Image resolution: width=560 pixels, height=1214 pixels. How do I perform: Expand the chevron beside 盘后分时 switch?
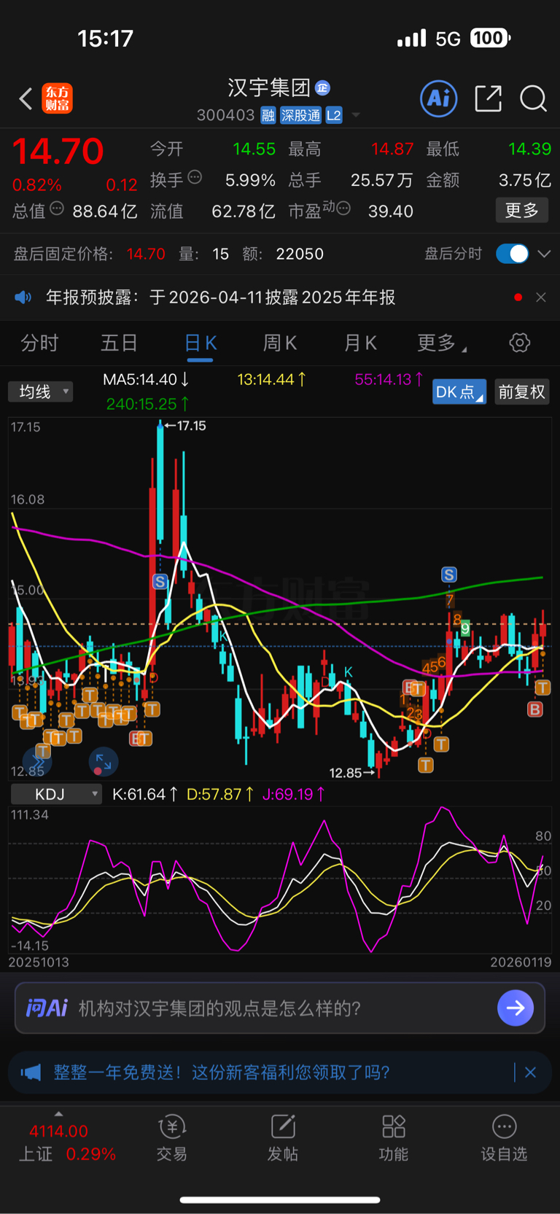tap(544, 254)
